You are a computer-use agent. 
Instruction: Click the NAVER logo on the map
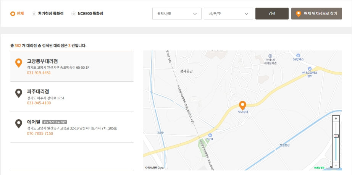click(319, 168)
